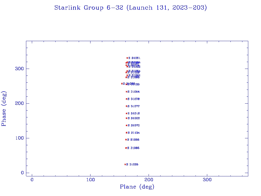Select the isolated leftmost red marker near phase 255

(122, 84)
